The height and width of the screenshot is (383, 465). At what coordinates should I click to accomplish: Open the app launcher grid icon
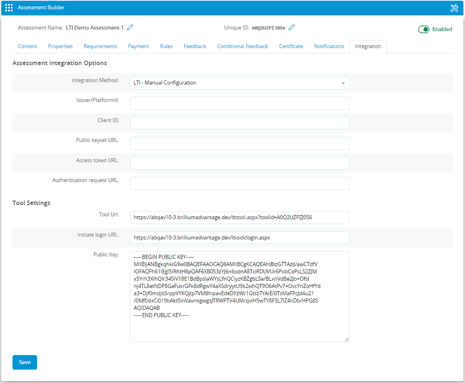pos(9,8)
